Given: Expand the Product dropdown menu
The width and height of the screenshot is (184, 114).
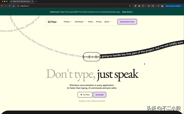Looking at the screenshot, I should [x=68, y=22].
